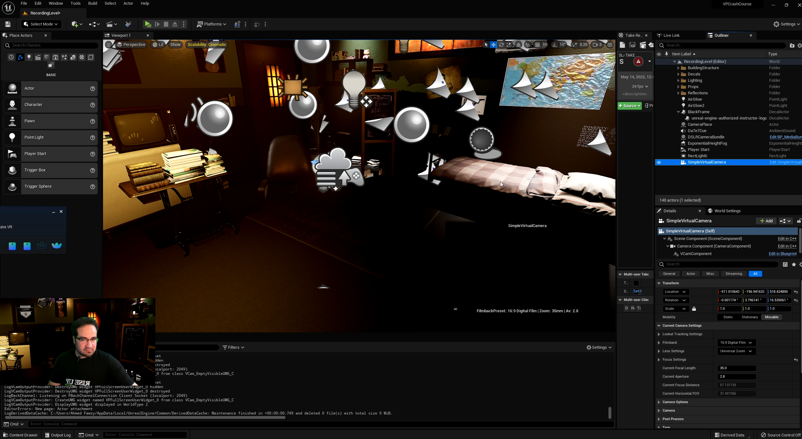Open viewport options hamburger menu
The image size is (802, 439).
tap(108, 45)
